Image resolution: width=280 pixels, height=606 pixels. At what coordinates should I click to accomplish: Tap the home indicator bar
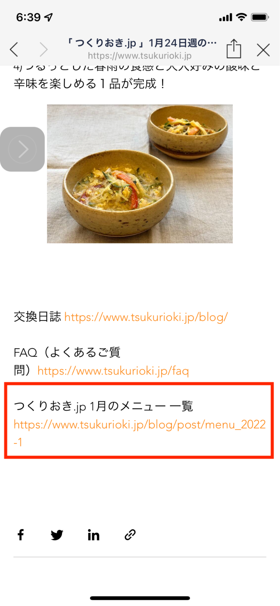[140, 598]
